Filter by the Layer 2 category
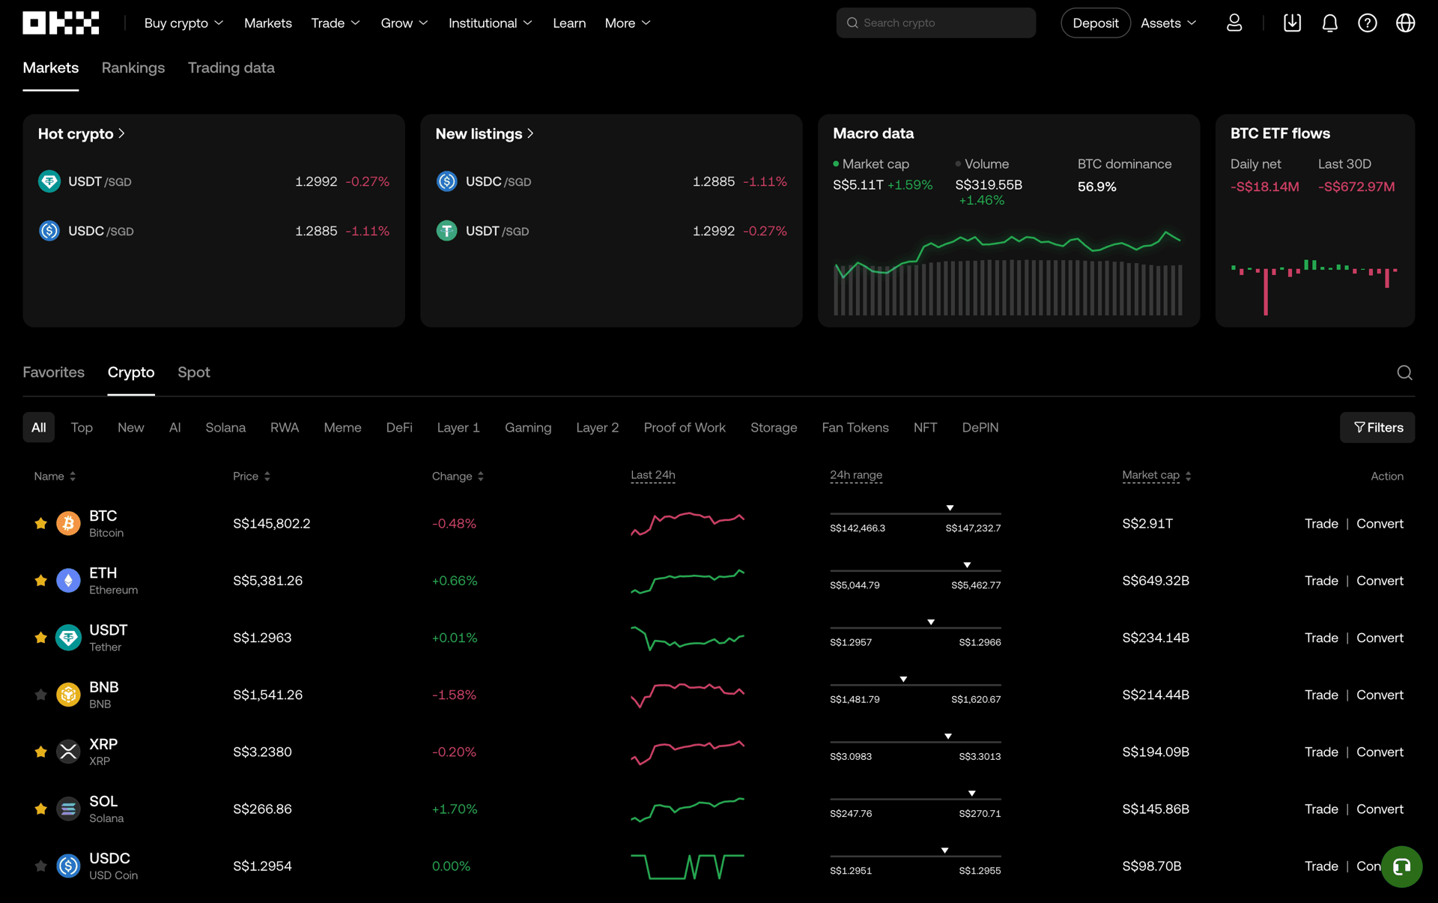1438x903 pixels. pyautogui.click(x=597, y=427)
